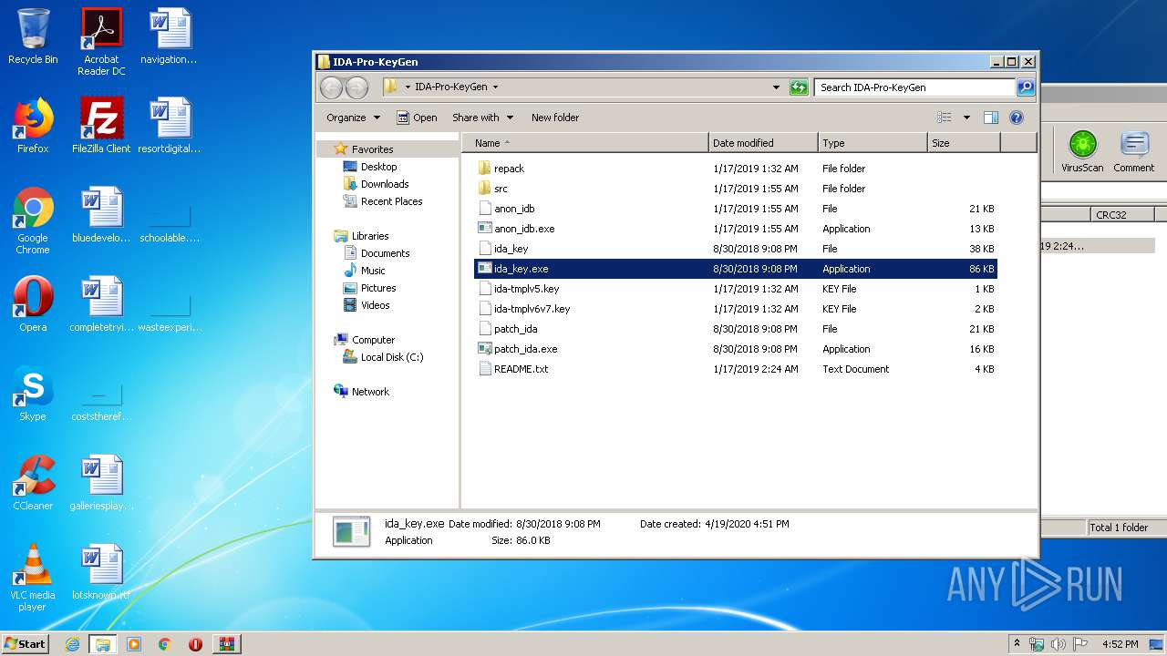Open CCleaner desktop shortcut
Viewport: 1167px width, 656px height.
coord(33,483)
